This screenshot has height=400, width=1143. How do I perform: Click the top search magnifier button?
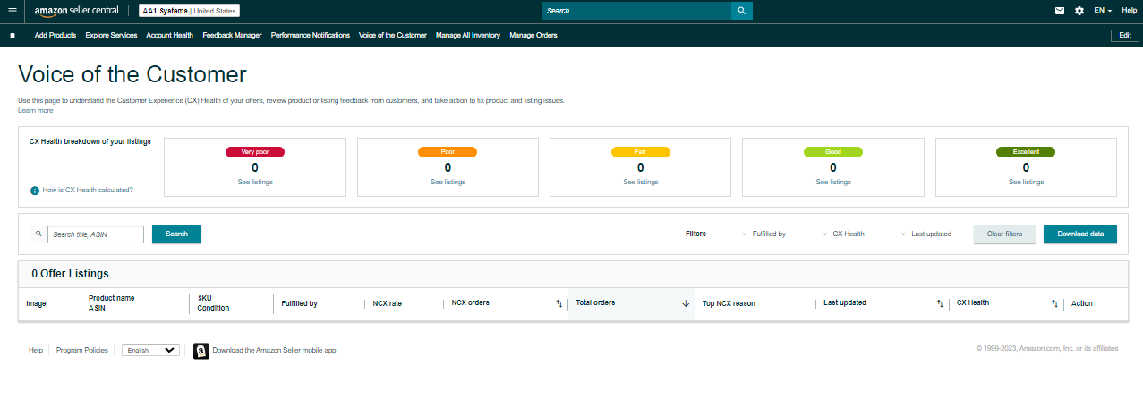[742, 11]
